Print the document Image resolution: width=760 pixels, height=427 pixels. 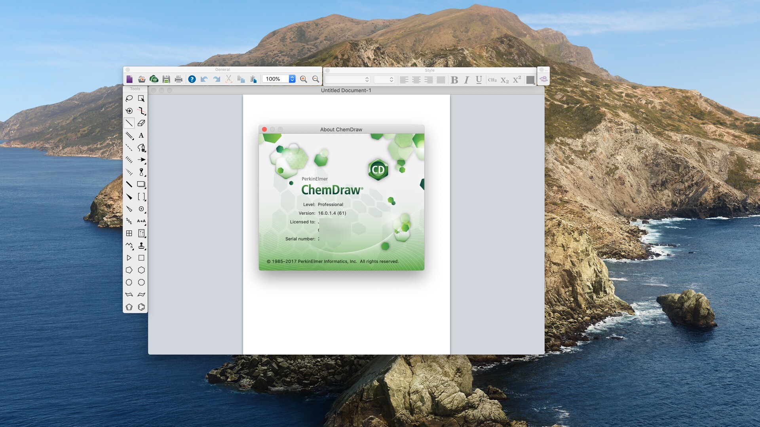179,79
